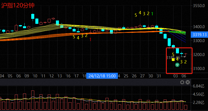Select date 09 on the time axis
The image size is (208, 111).
click(x=27, y=76)
